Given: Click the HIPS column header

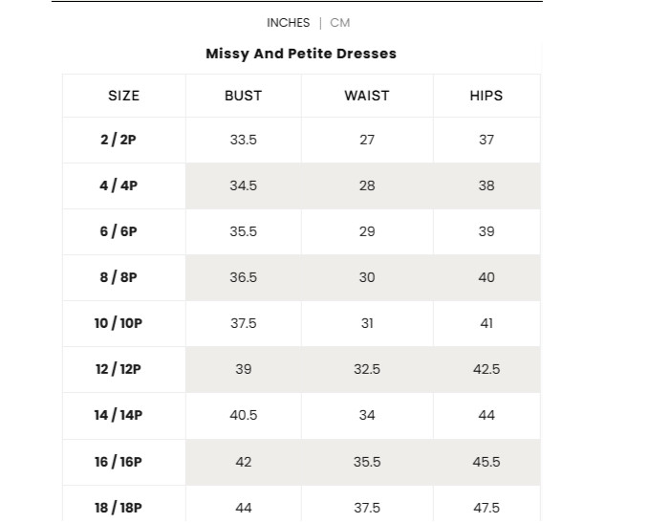Looking at the screenshot, I should 487,96.
